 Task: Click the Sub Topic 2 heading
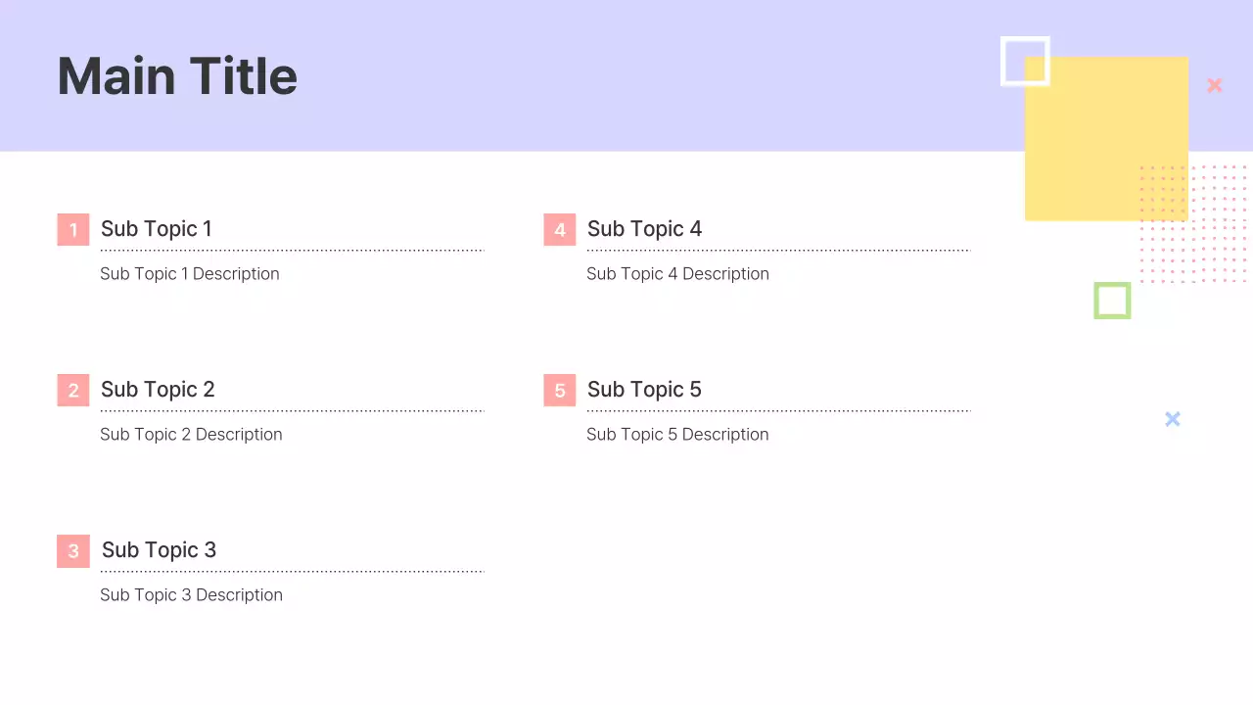tap(158, 390)
